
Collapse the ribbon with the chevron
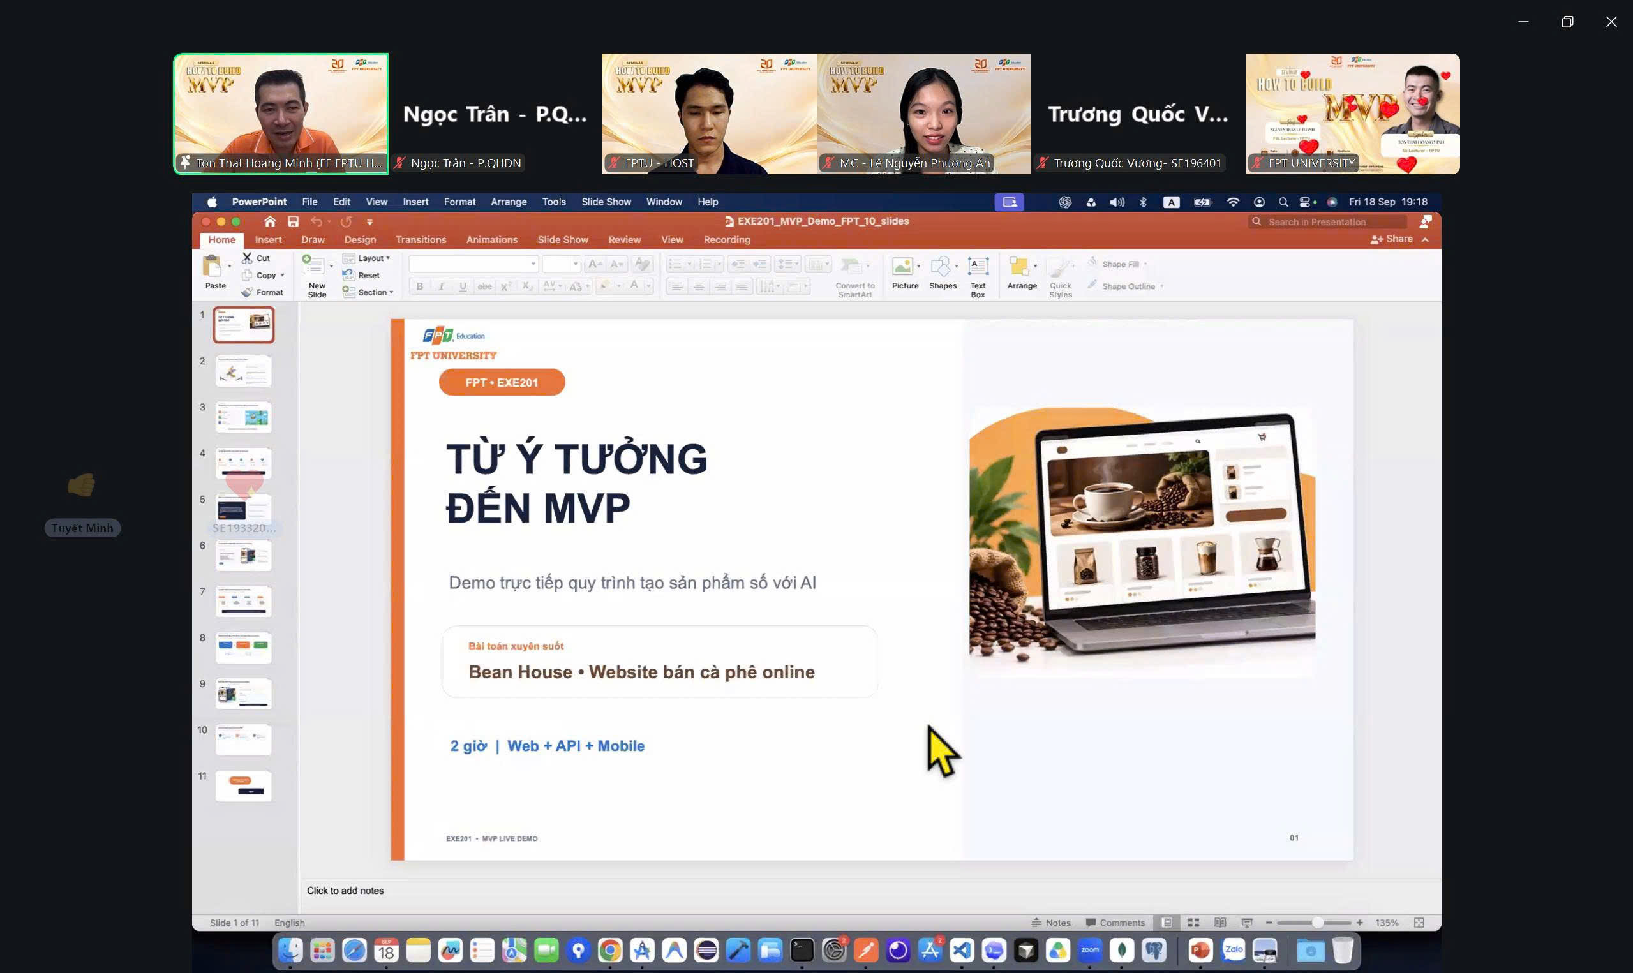pyautogui.click(x=1425, y=239)
